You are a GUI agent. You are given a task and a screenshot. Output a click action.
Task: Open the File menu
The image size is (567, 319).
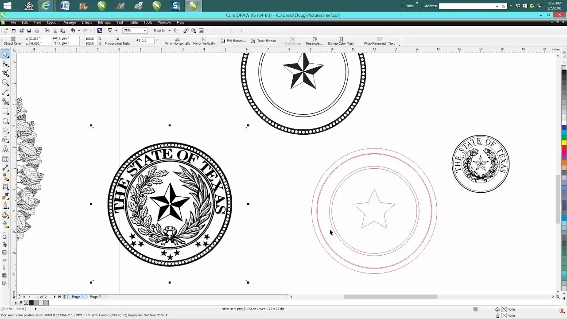pyautogui.click(x=13, y=23)
